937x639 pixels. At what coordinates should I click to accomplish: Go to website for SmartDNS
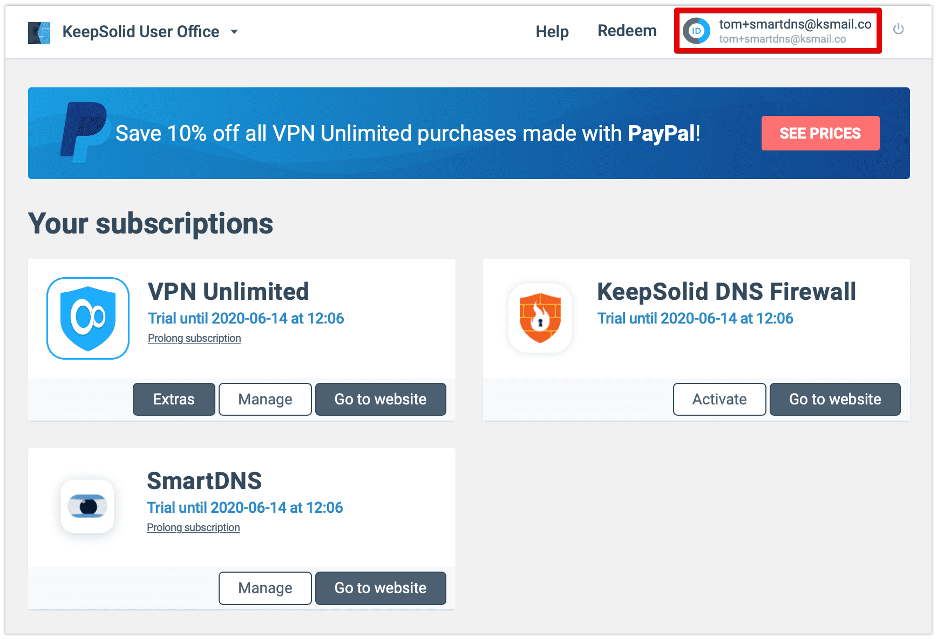(x=381, y=588)
